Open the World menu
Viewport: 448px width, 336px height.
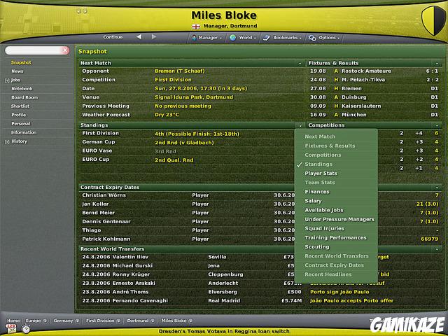pos(244,38)
